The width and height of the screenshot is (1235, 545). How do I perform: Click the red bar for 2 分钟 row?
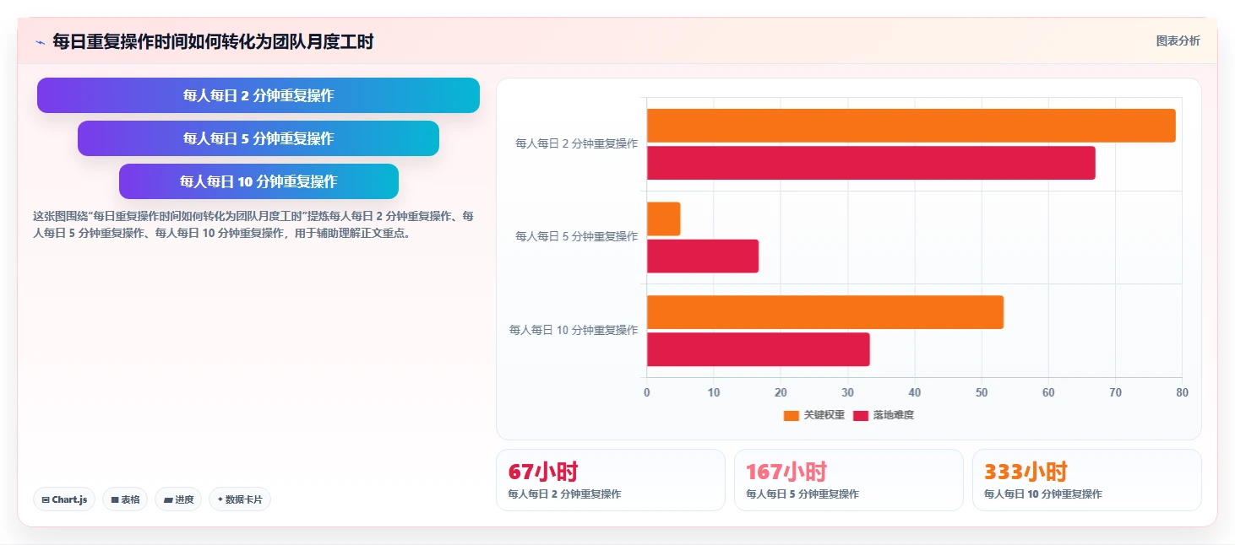871,163
